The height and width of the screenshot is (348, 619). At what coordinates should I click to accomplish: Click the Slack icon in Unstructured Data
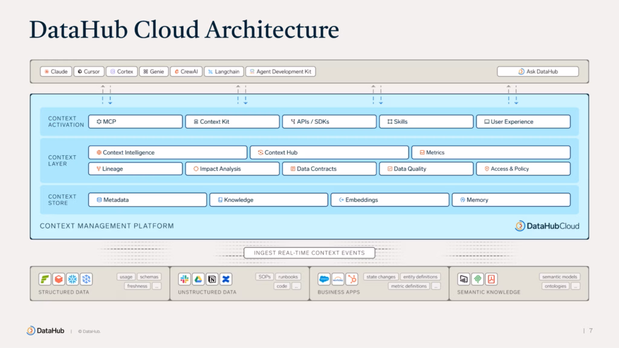click(x=184, y=279)
